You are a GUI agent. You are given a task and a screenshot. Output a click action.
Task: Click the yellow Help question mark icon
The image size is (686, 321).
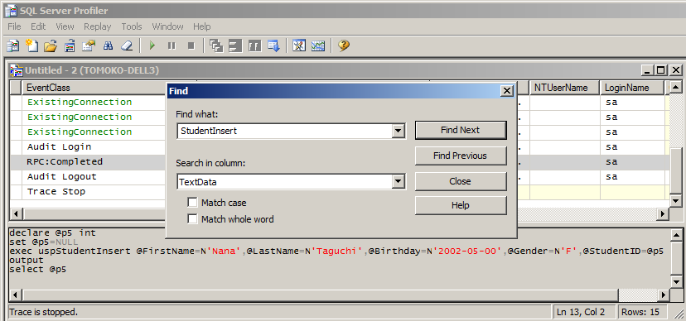point(344,46)
